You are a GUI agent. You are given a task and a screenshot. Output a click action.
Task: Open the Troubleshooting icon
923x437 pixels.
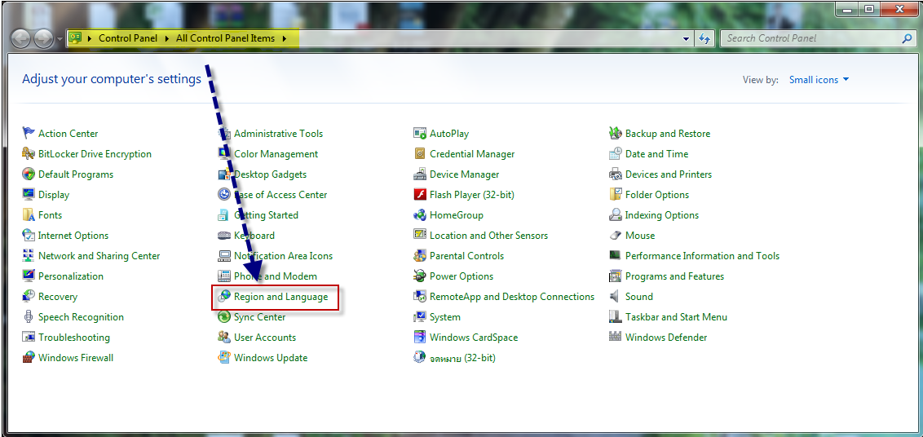[29, 338]
